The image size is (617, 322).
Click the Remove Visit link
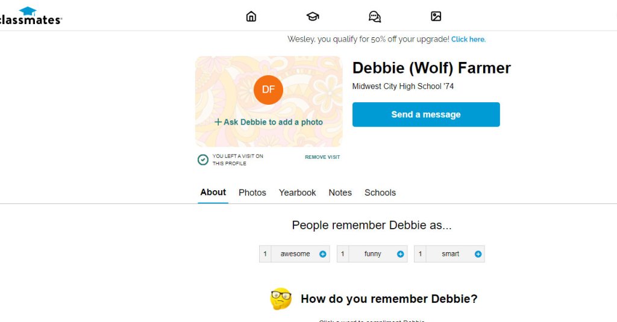pyautogui.click(x=322, y=157)
